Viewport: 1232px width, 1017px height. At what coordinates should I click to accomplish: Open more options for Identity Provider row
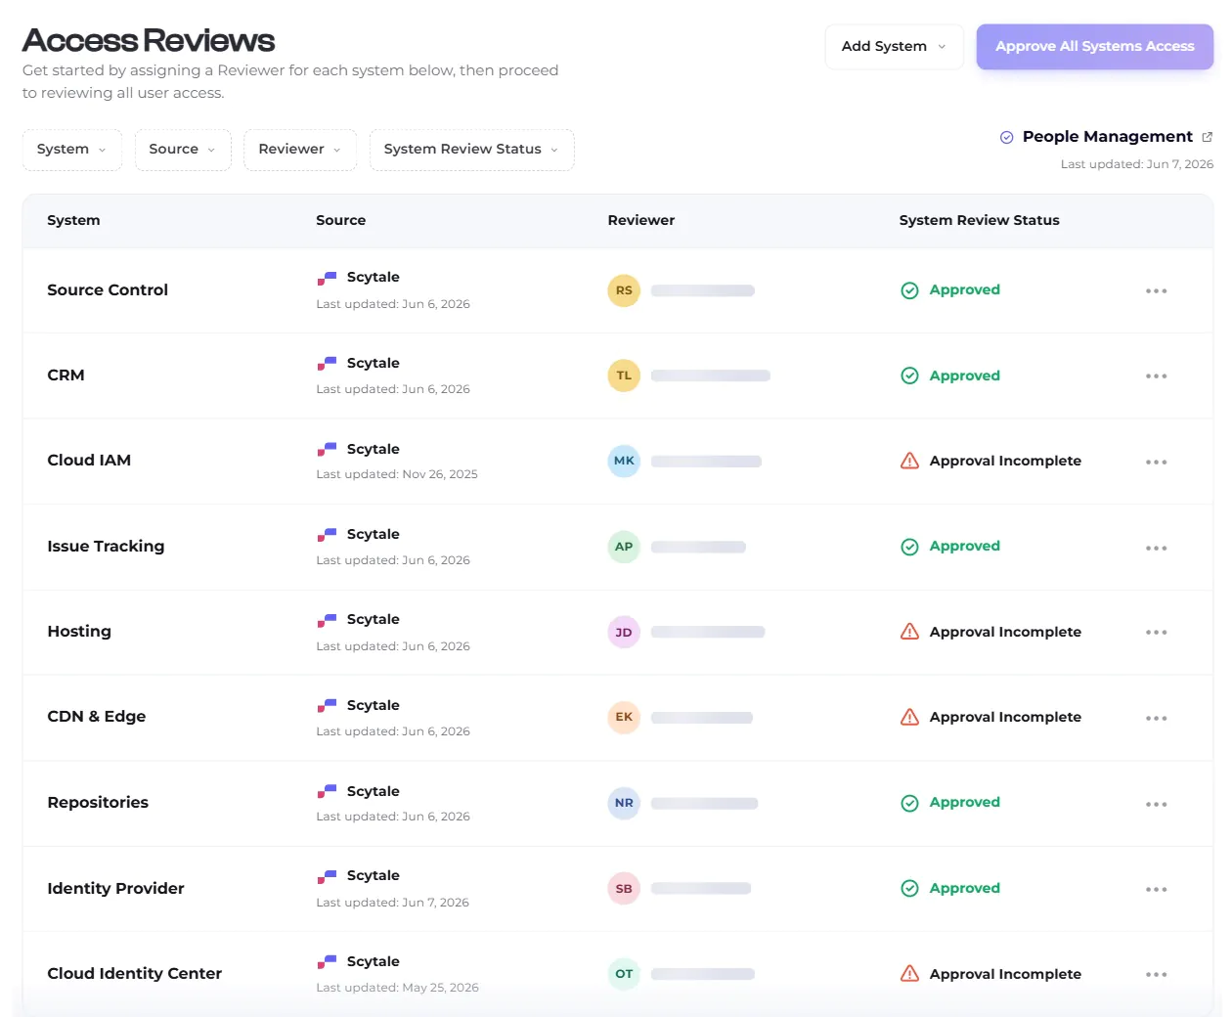coord(1157,889)
